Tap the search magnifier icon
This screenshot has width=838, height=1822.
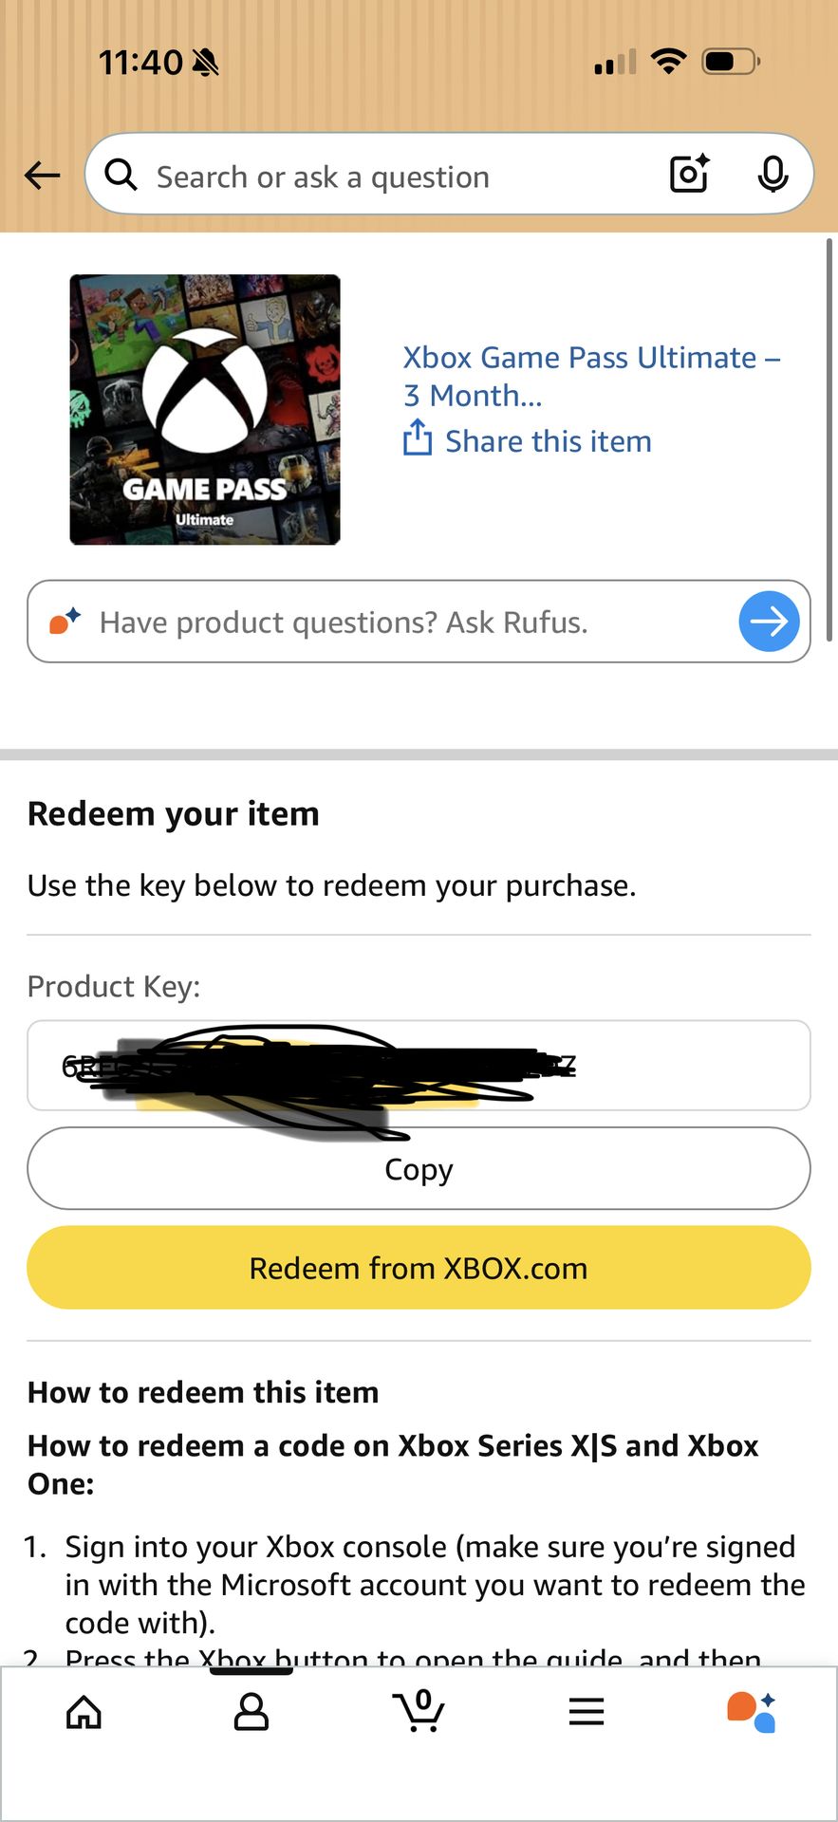tap(121, 175)
